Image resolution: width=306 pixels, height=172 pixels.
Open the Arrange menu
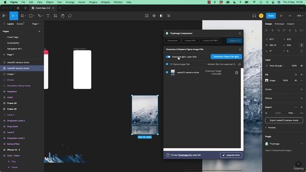(70, 2)
